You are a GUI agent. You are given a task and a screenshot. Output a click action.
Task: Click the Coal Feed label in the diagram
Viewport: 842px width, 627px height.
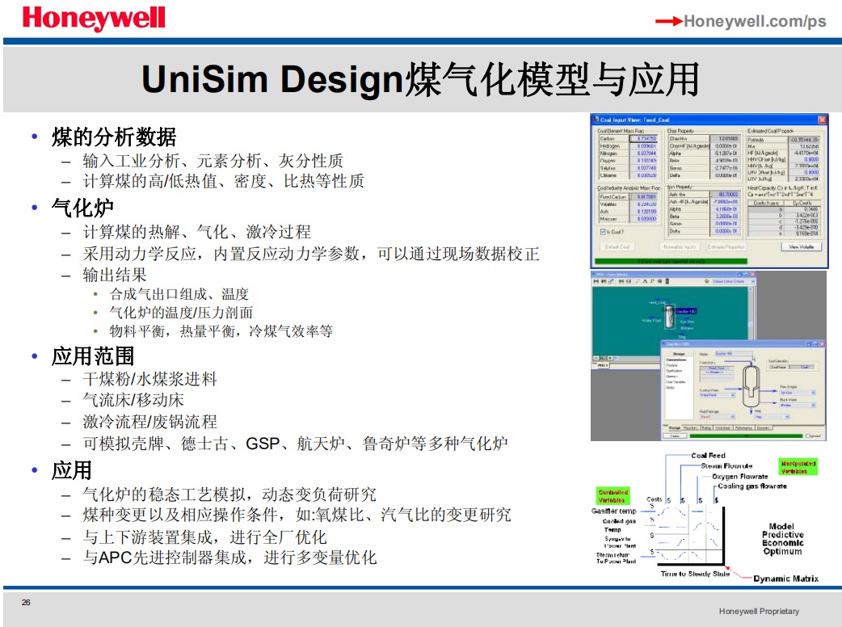click(709, 455)
